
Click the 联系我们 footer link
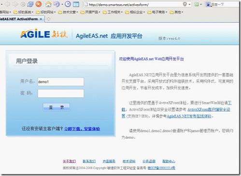(x=89, y=161)
